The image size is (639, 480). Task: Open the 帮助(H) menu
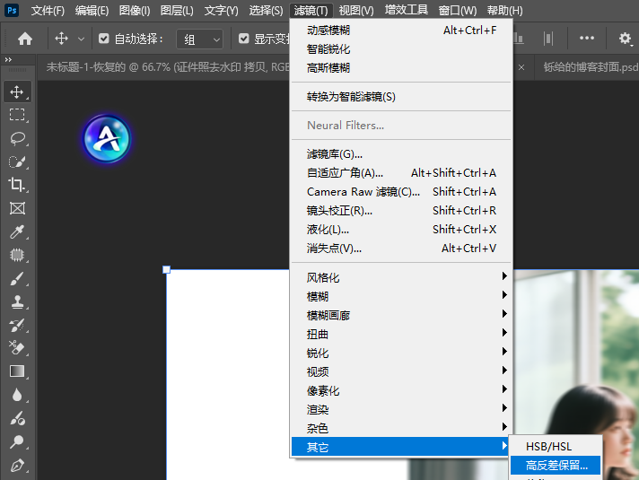click(x=504, y=10)
